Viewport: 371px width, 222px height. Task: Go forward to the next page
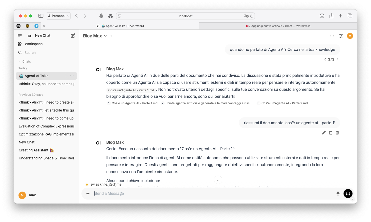pyautogui.click(x=85, y=16)
